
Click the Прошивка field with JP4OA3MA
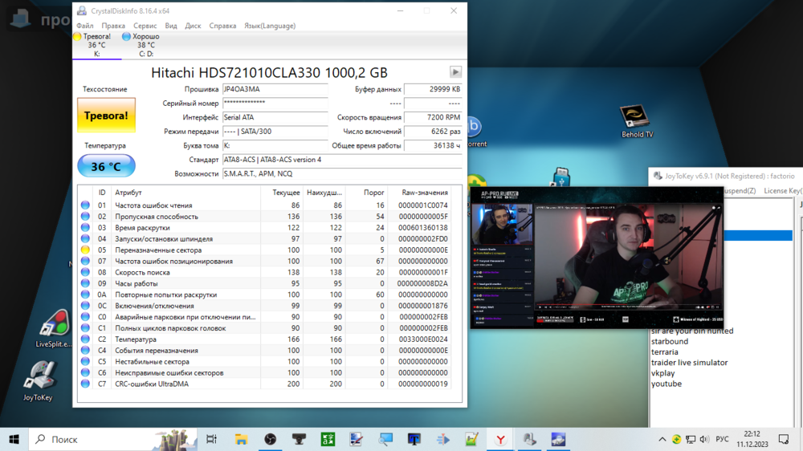click(274, 89)
